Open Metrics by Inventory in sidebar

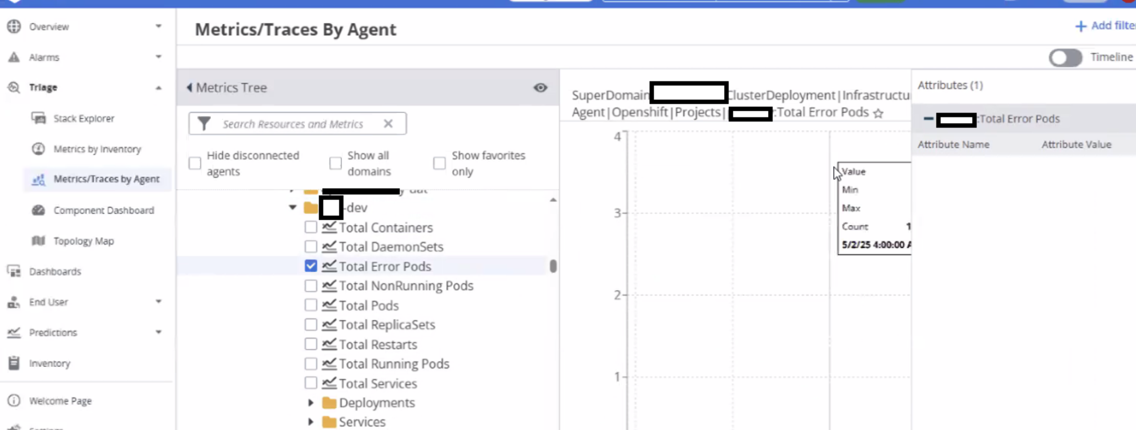click(x=97, y=149)
